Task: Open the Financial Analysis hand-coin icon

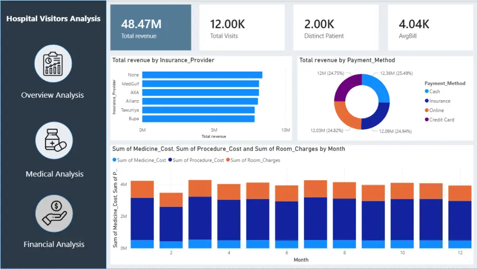Action: (54, 214)
